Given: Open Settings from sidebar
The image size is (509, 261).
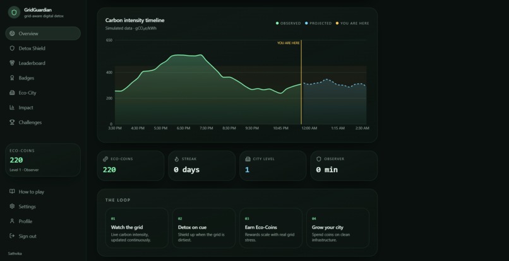Looking at the screenshot, I should point(43,207).
